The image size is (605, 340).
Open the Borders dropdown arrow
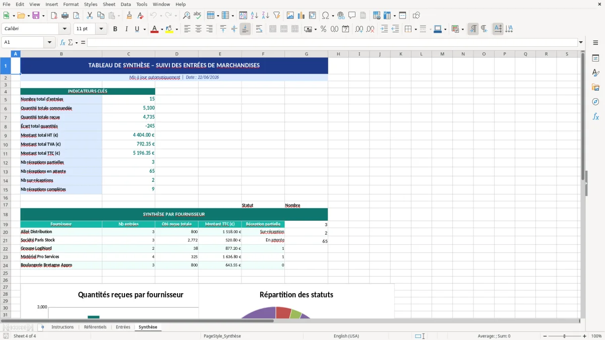(x=415, y=29)
